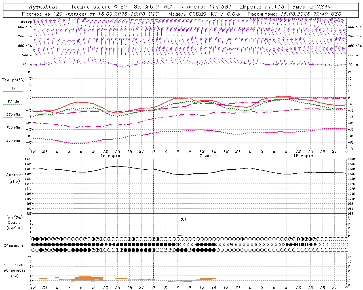The image size is (363, 290).
Task: Click the '18 марта' date label
Action: pyautogui.click(x=303, y=156)
